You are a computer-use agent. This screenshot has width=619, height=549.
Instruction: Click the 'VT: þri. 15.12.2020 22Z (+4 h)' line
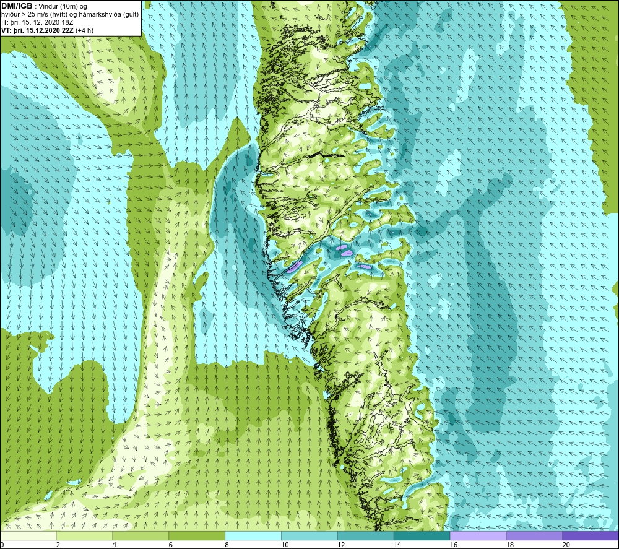48,30
